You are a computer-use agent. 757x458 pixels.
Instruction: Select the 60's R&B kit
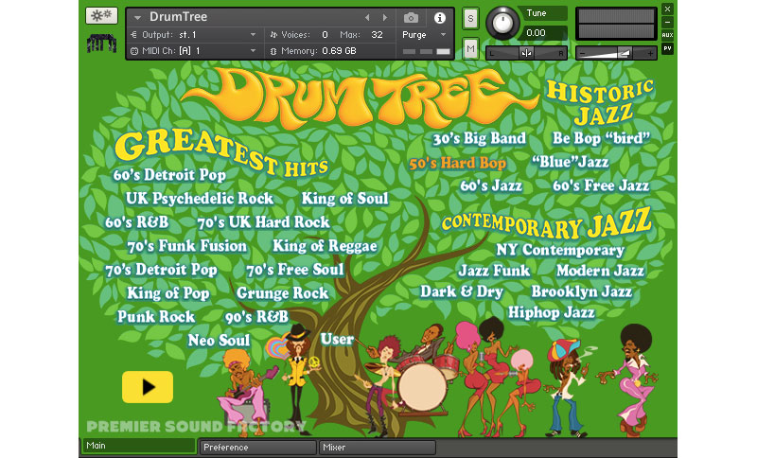[137, 222]
